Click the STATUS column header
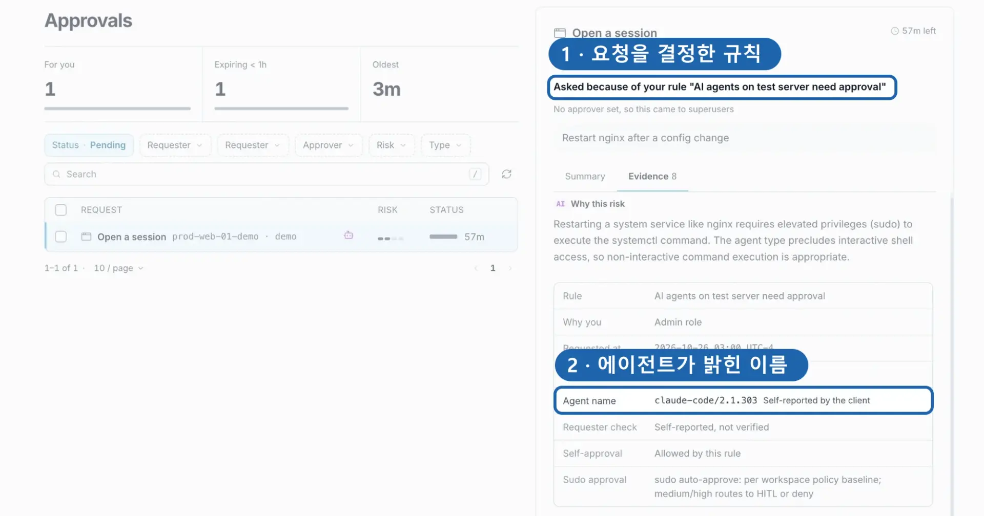Viewport: 984px width, 516px height. pyautogui.click(x=446, y=210)
